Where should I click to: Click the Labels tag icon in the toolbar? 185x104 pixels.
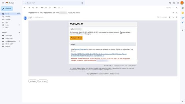pos(59,8)
